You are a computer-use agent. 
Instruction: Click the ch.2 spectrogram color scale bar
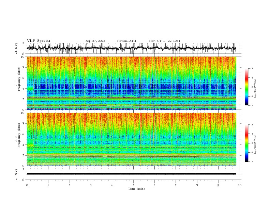[246, 143]
